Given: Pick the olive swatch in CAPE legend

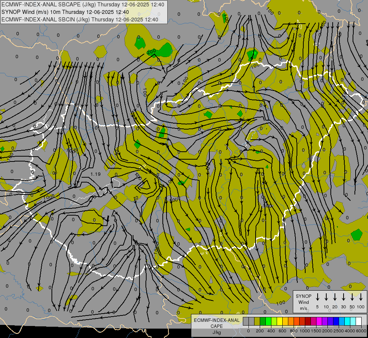Looking at the screenshot, I should point(257,321).
